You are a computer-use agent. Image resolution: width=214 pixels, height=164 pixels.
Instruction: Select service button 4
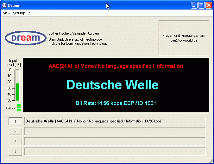[15, 152]
